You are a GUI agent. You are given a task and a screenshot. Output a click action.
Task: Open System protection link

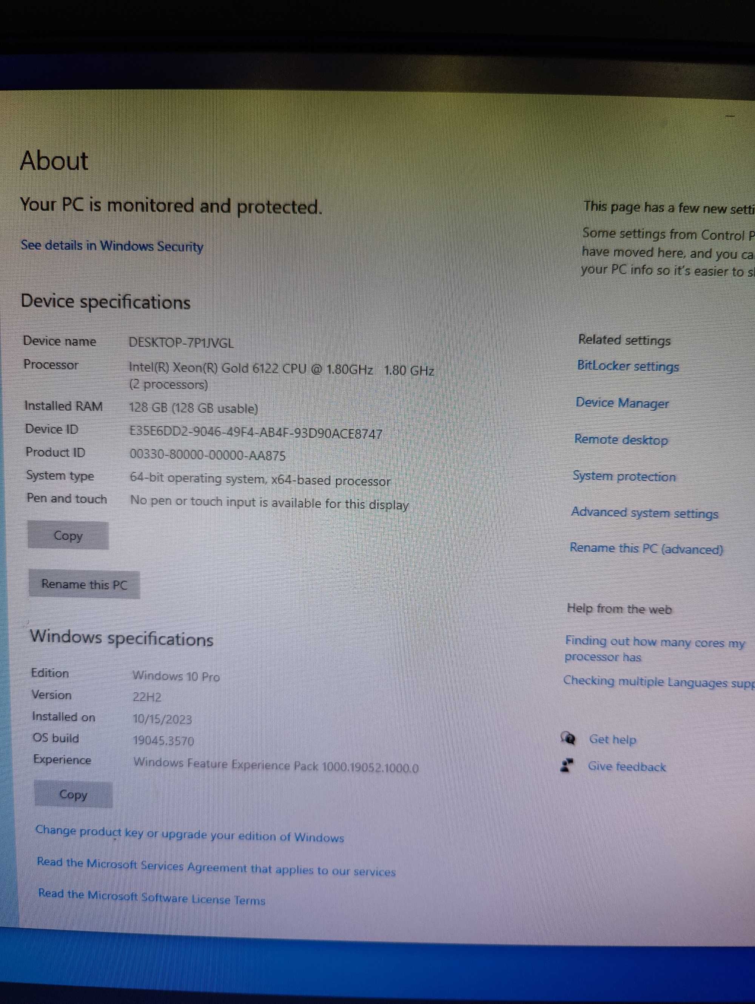(x=624, y=476)
